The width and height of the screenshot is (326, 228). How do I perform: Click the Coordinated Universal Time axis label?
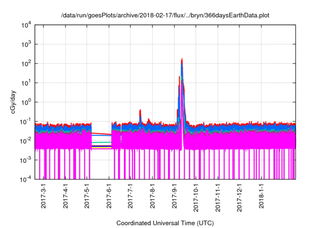(x=165, y=223)
